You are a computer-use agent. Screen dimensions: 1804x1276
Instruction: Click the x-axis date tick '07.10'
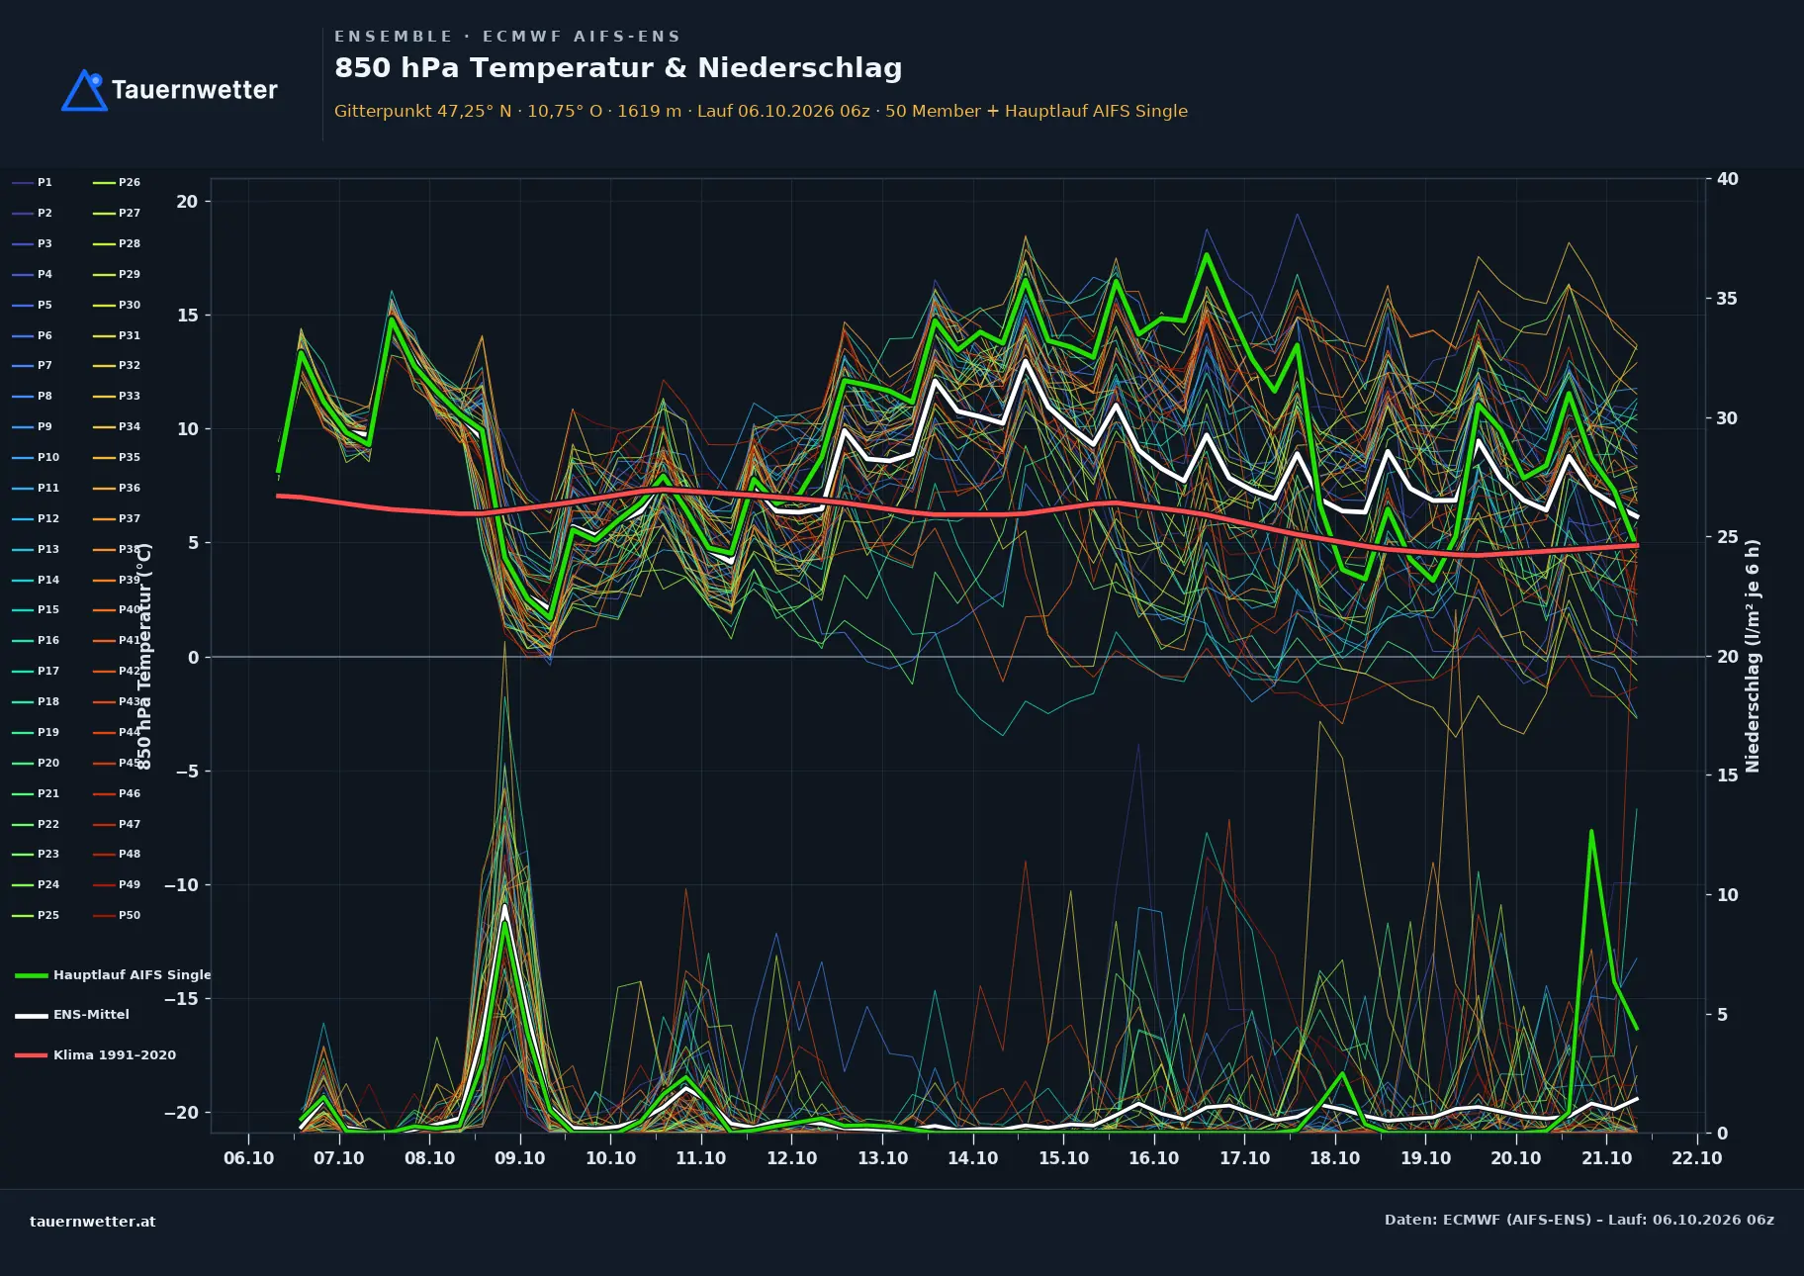[x=339, y=1158]
